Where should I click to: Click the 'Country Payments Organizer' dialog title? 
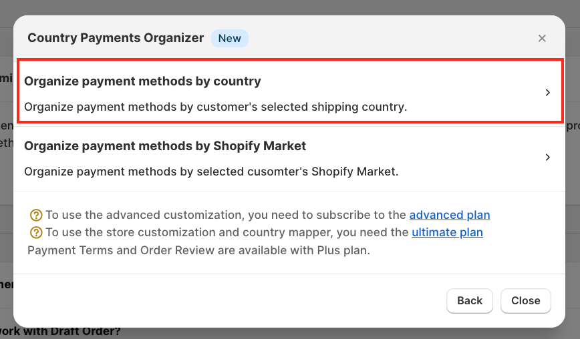click(116, 38)
